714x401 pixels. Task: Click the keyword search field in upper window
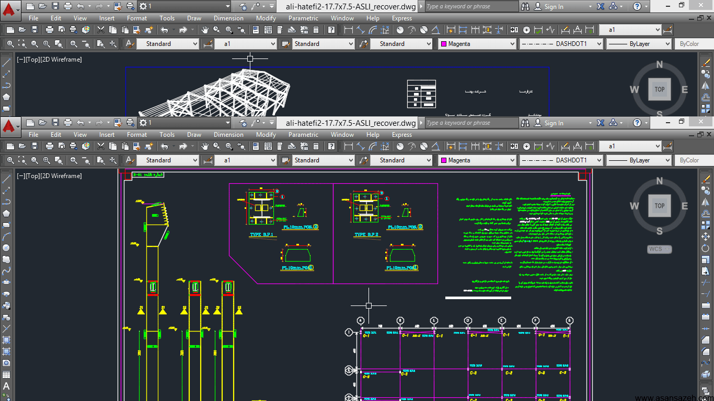(x=471, y=7)
